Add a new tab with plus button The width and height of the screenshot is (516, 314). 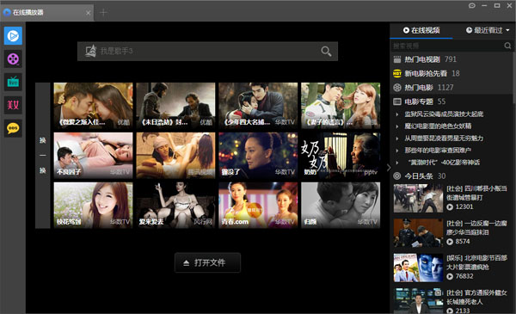coord(103,13)
